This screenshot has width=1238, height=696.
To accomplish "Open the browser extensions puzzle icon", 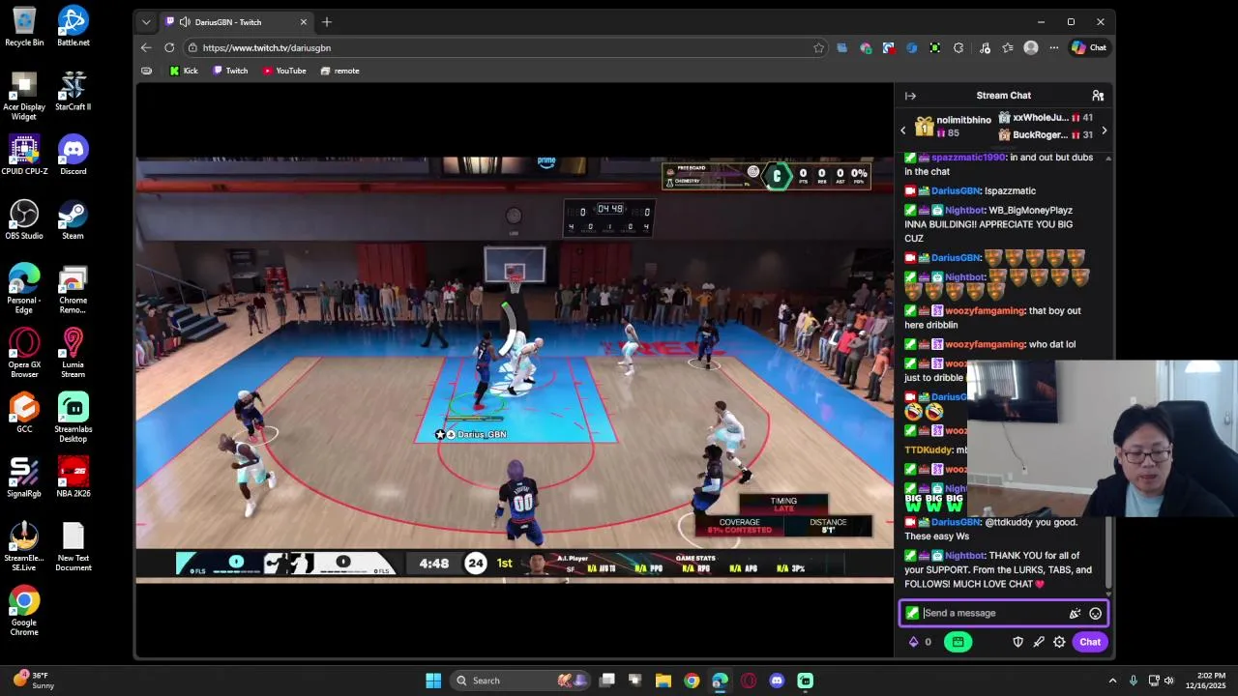I will pyautogui.click(x=958, y=47).
